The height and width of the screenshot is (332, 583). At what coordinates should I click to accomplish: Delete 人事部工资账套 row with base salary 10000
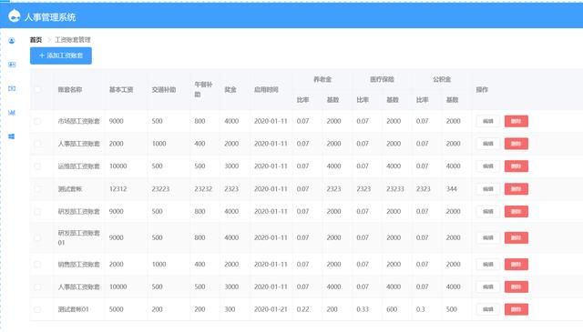[517, 287]
